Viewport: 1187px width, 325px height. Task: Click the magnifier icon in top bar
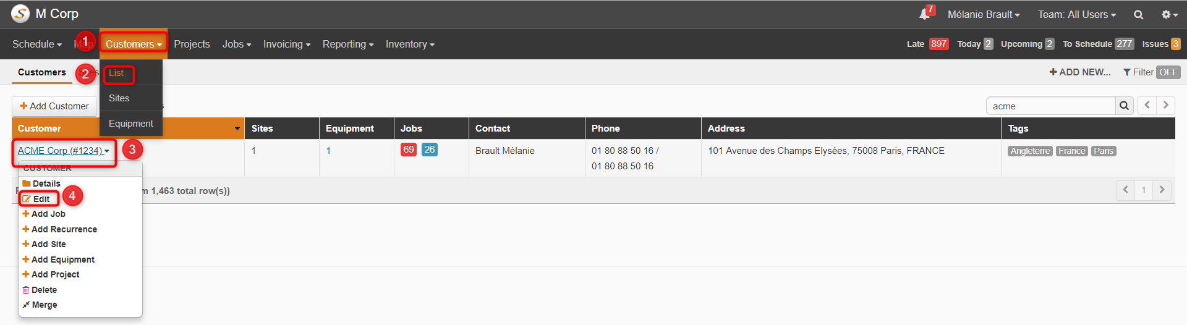1138,14
